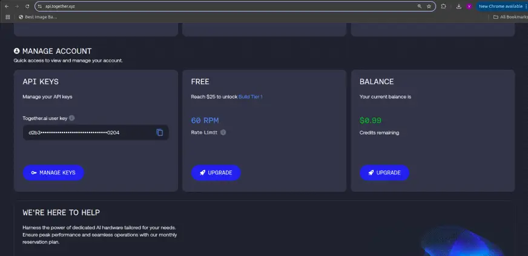Open the Chrome profile avatar
This screenshot has height=256, width=528.
pyautogui.click(x=469, y=7)
